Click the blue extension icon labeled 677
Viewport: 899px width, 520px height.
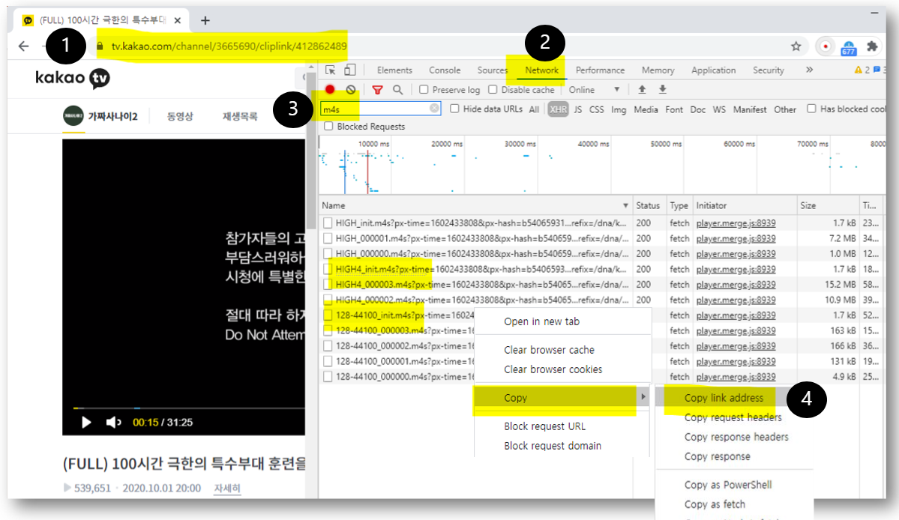(849, 47)
